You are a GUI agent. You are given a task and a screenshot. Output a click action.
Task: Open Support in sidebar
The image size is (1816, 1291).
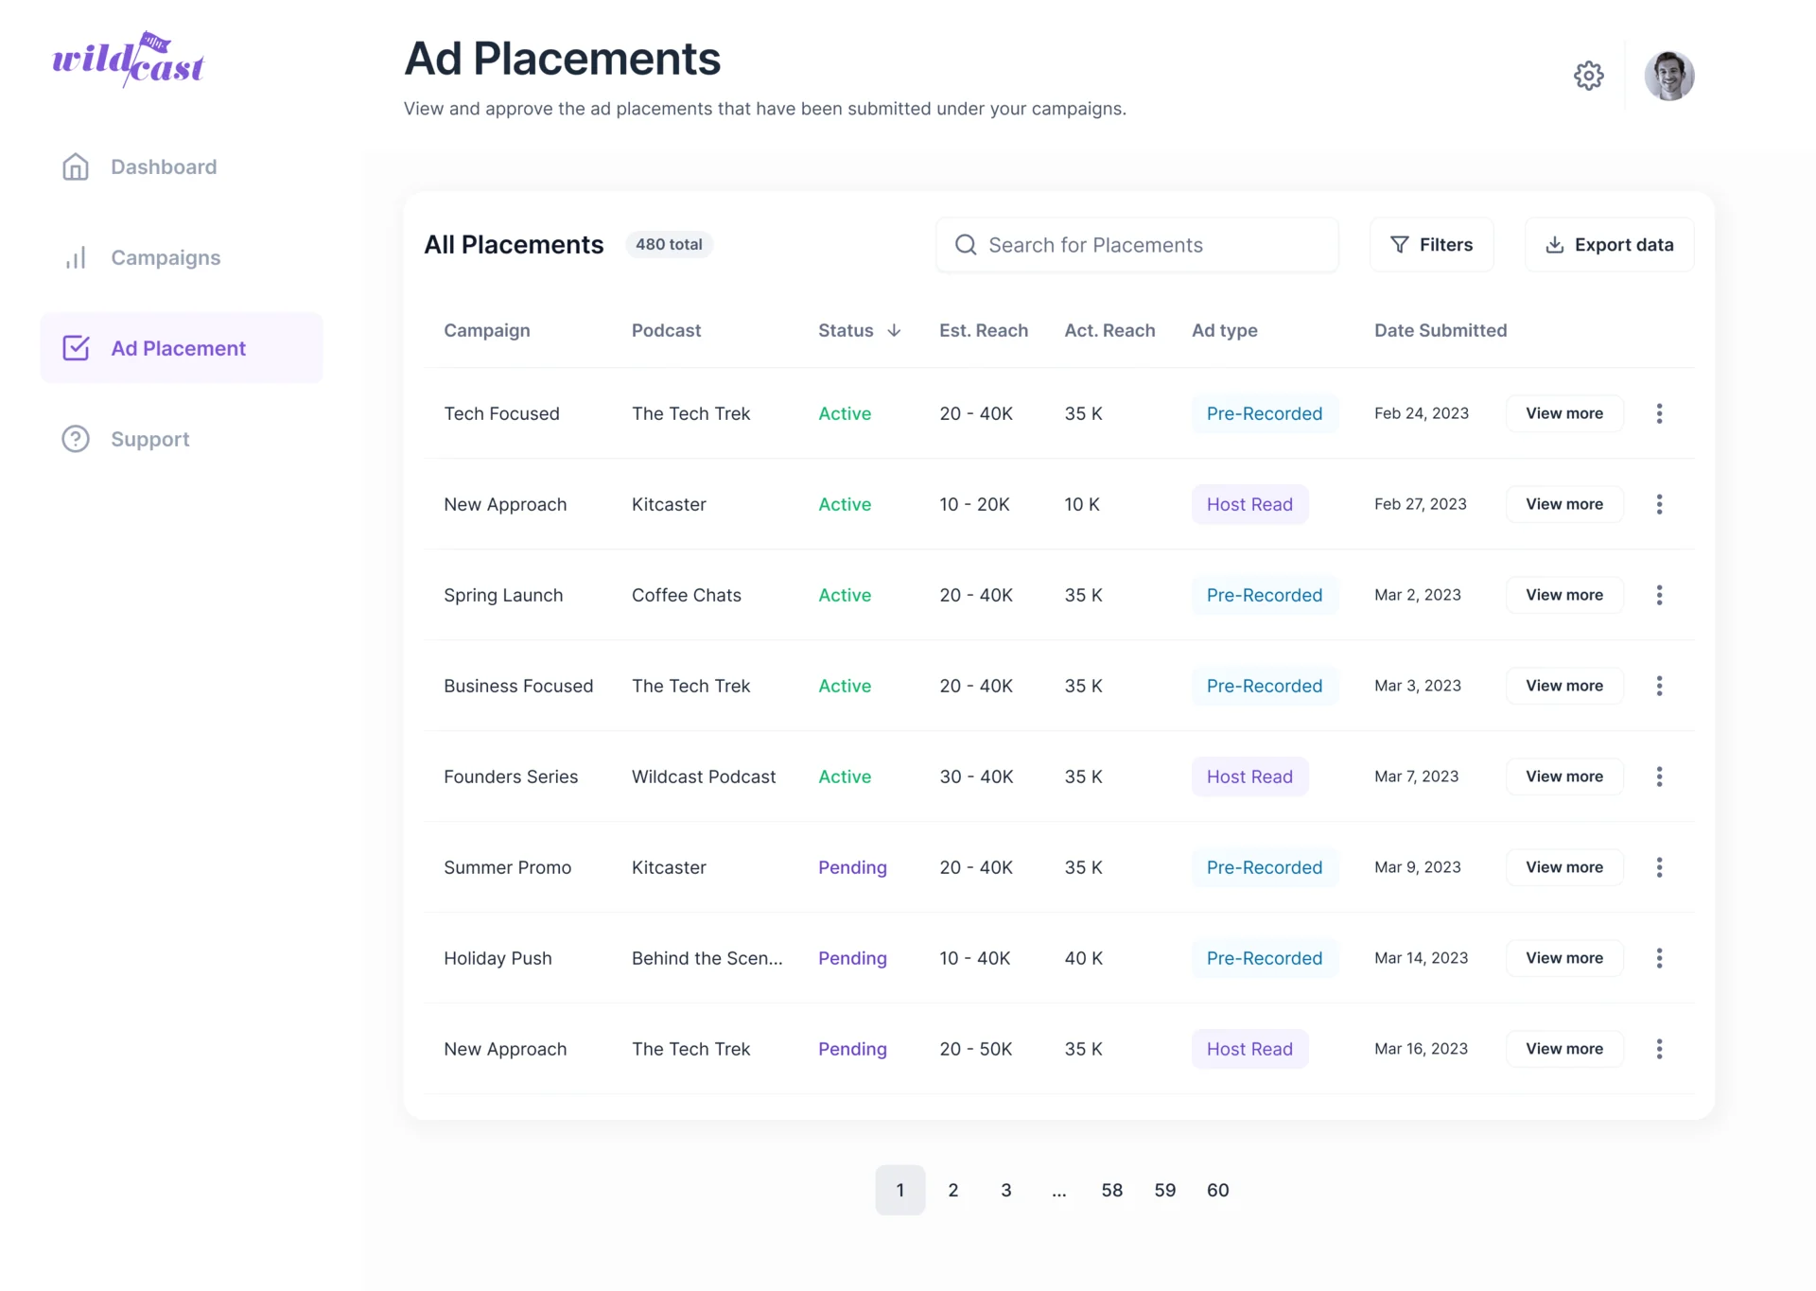point(182,439)
